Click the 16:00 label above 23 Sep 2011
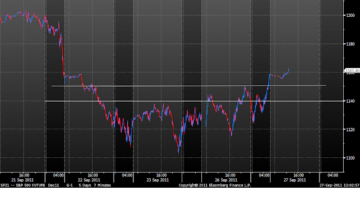360x204 pixels. coord(161,175)
